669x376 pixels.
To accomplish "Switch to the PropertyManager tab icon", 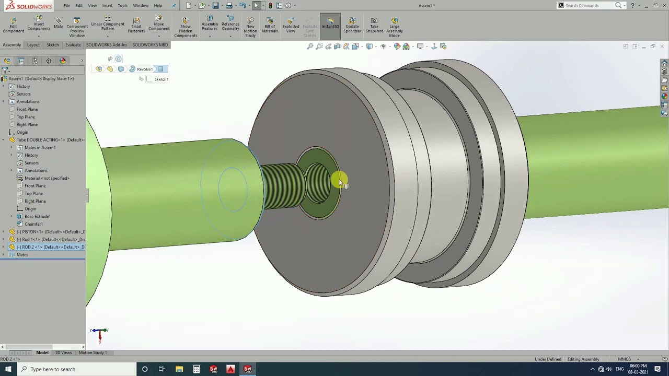I will coord(21,61).
